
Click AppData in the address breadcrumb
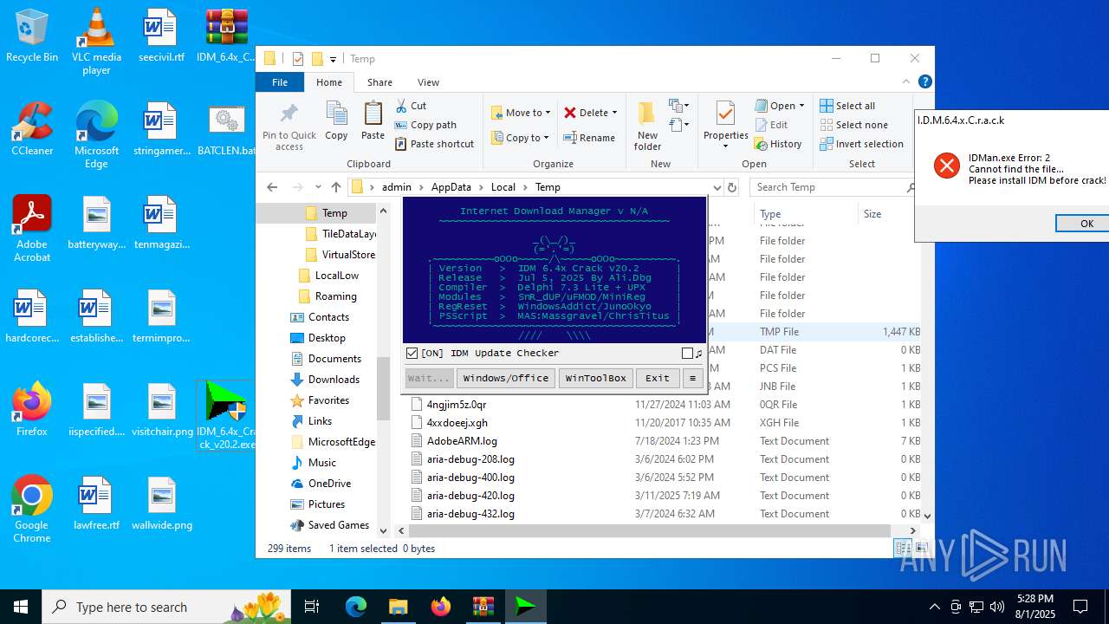pyautogui.click(x=451, y=187)
